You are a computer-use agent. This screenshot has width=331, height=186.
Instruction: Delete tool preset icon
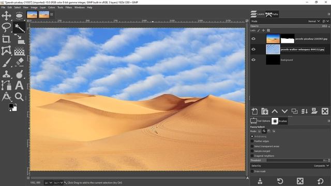[x=300, y=181]
